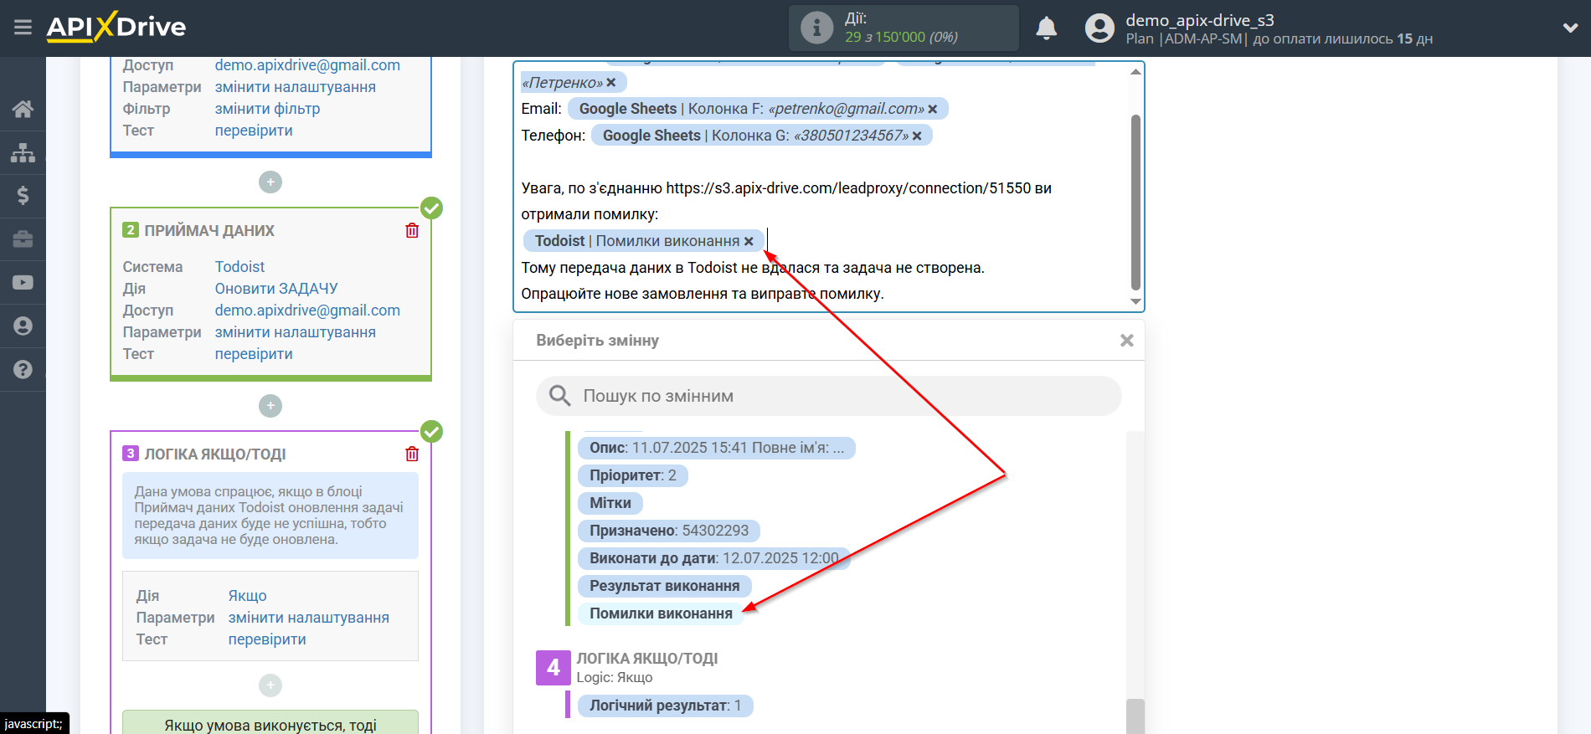Click the plus button under the Якщо box

[270, 685]
